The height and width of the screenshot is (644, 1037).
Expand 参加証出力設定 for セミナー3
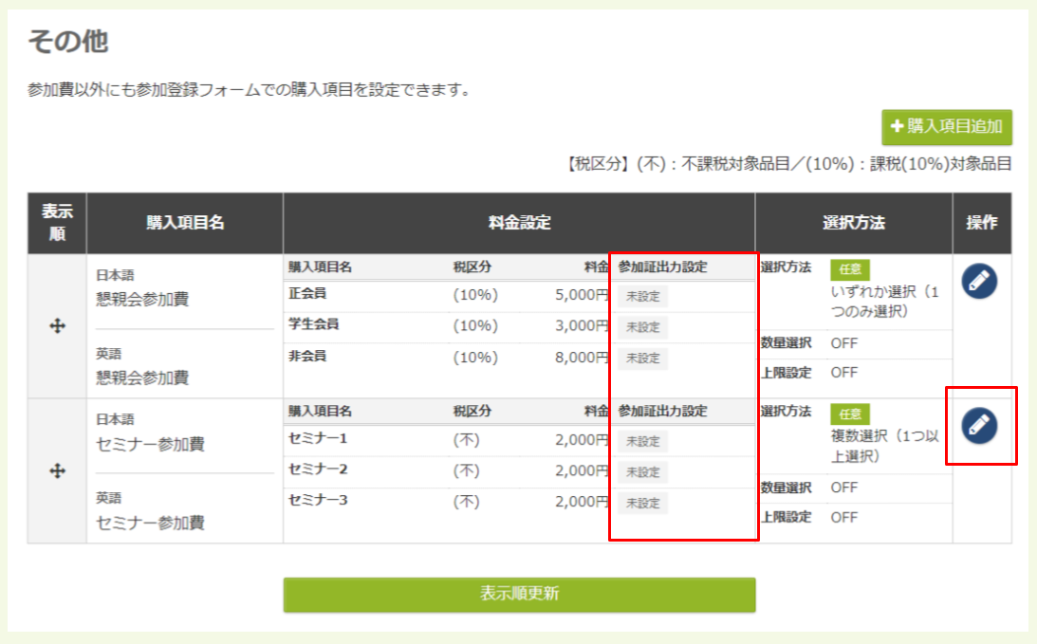pos(643,503)
